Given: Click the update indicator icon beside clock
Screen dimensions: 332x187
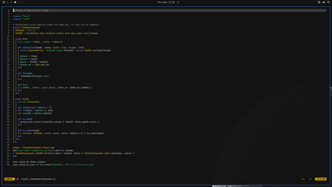Looking at the screenshot, I should point(178,2).
